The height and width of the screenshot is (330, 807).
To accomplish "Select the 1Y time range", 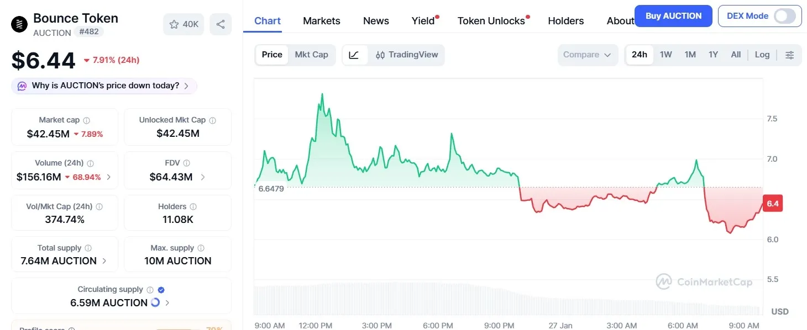I will tap(713, 55).
